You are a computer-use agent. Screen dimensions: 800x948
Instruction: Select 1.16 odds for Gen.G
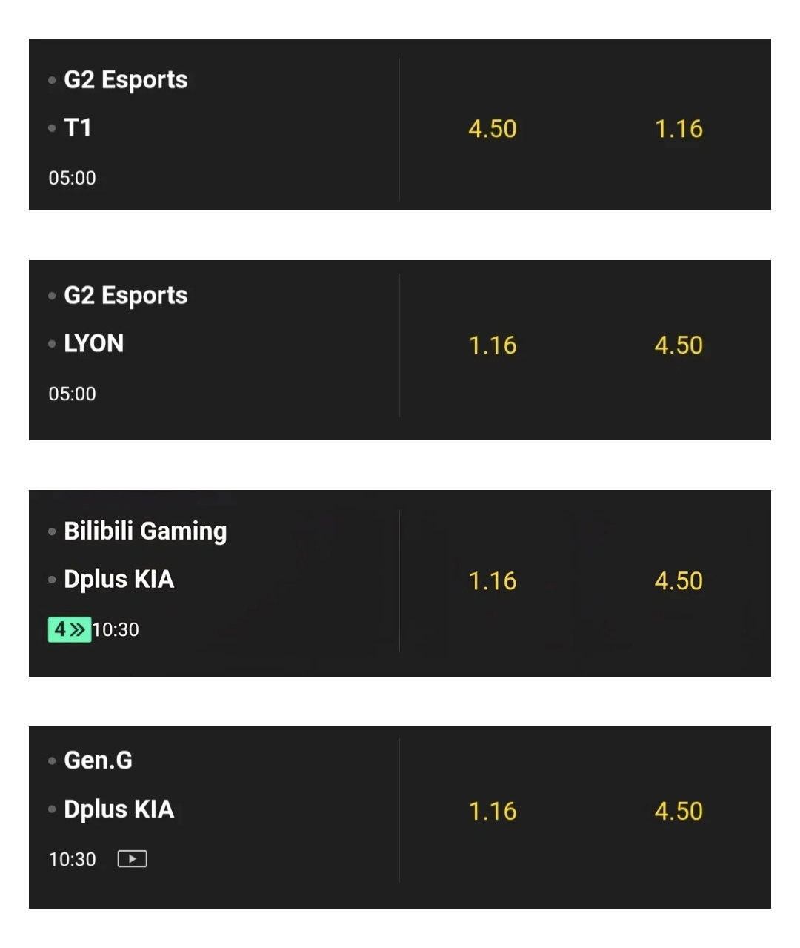[493, 811]
